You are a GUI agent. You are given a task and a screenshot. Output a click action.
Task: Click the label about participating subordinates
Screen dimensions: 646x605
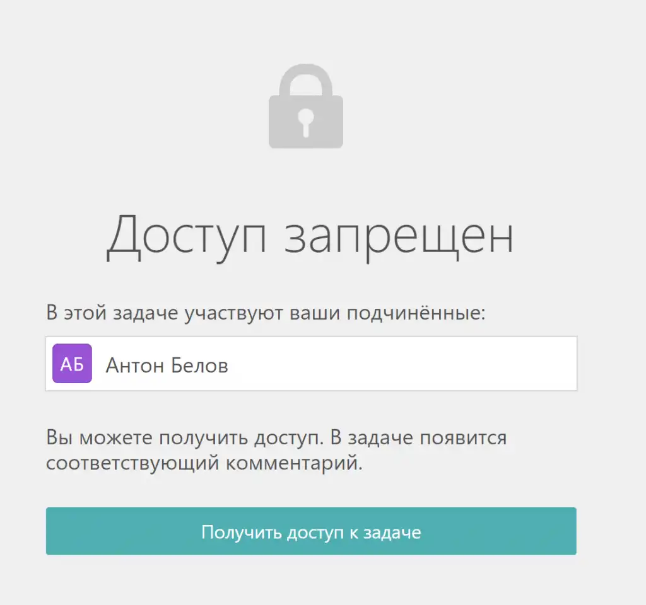pyautogui.click(x=266, y=313)
